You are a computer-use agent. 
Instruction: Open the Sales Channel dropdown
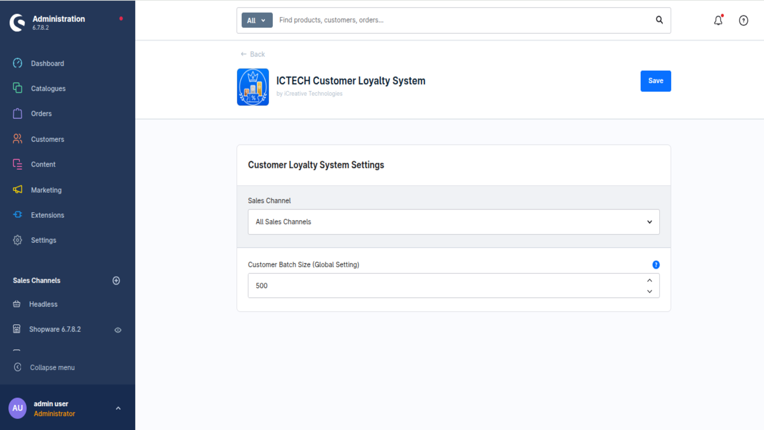tap(454, 222)
